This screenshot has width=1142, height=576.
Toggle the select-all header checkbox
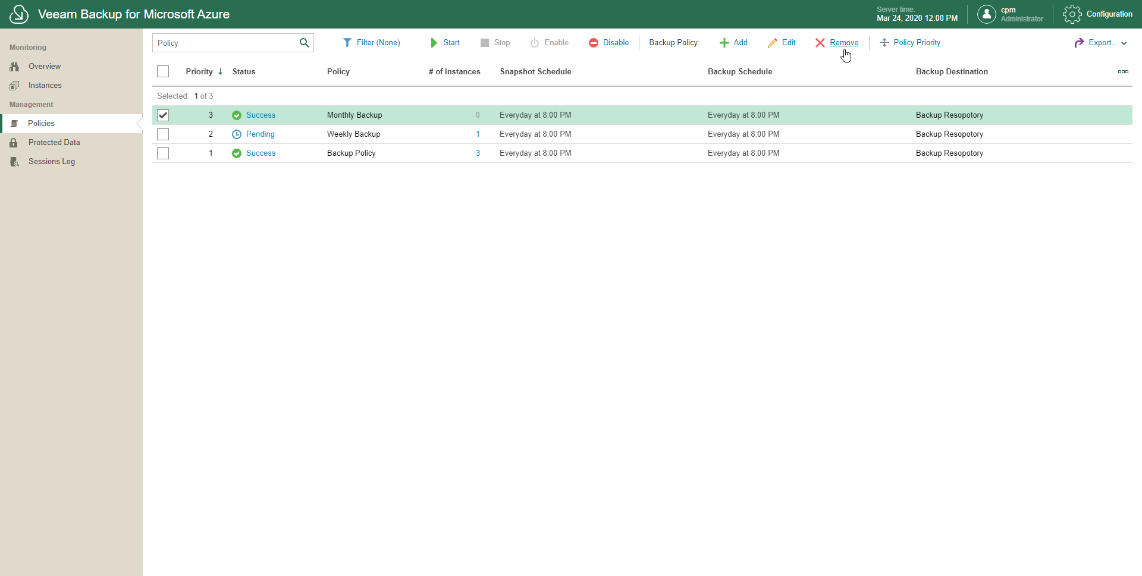coord(163,71)
